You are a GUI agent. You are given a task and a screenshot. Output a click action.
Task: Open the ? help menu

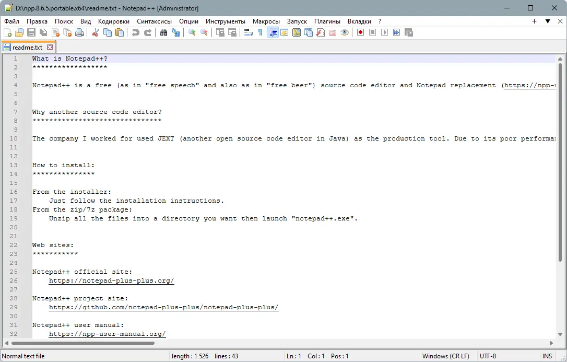[x=380, y=21]
